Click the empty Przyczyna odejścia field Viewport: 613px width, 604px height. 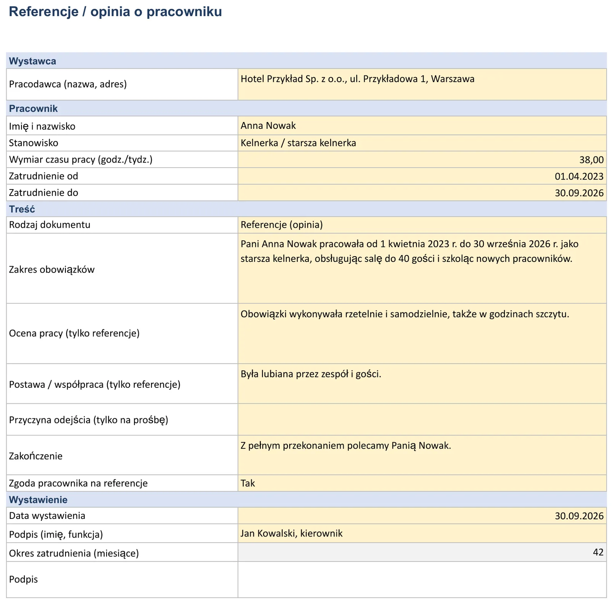(x=422, y=419)
